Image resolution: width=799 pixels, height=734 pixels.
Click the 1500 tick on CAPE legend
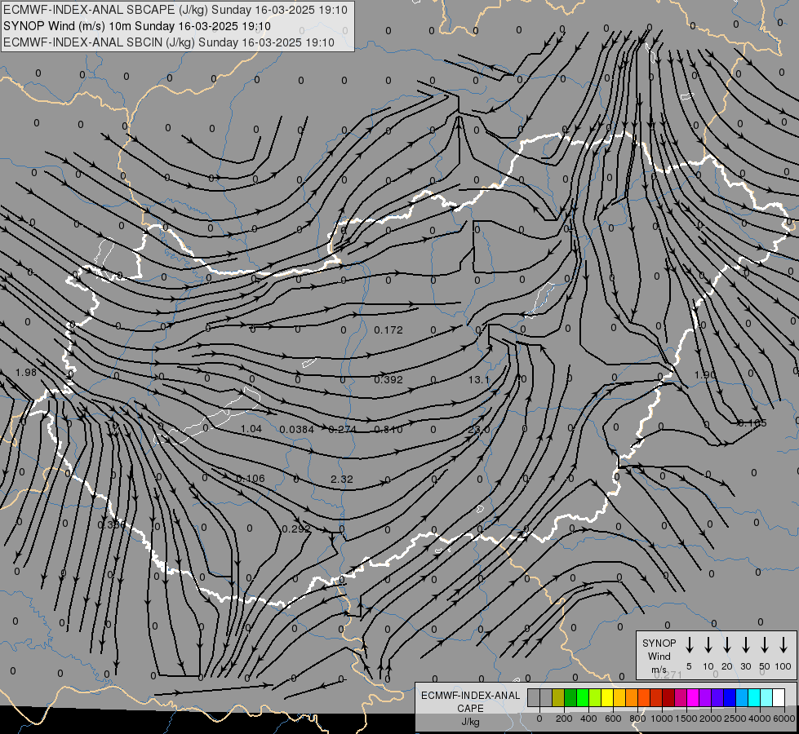click(x=686, y=719)
